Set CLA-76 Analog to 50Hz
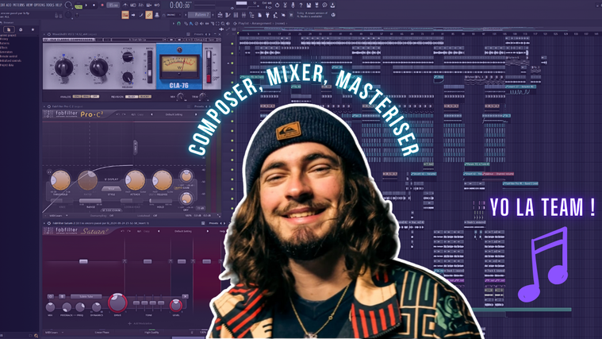 [x=77, y=97]
